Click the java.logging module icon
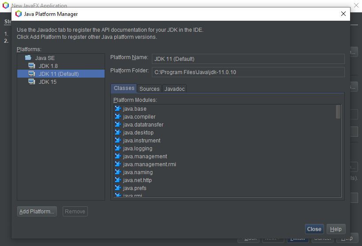This screenshot has width=362, height=246. tap(118, 148)
